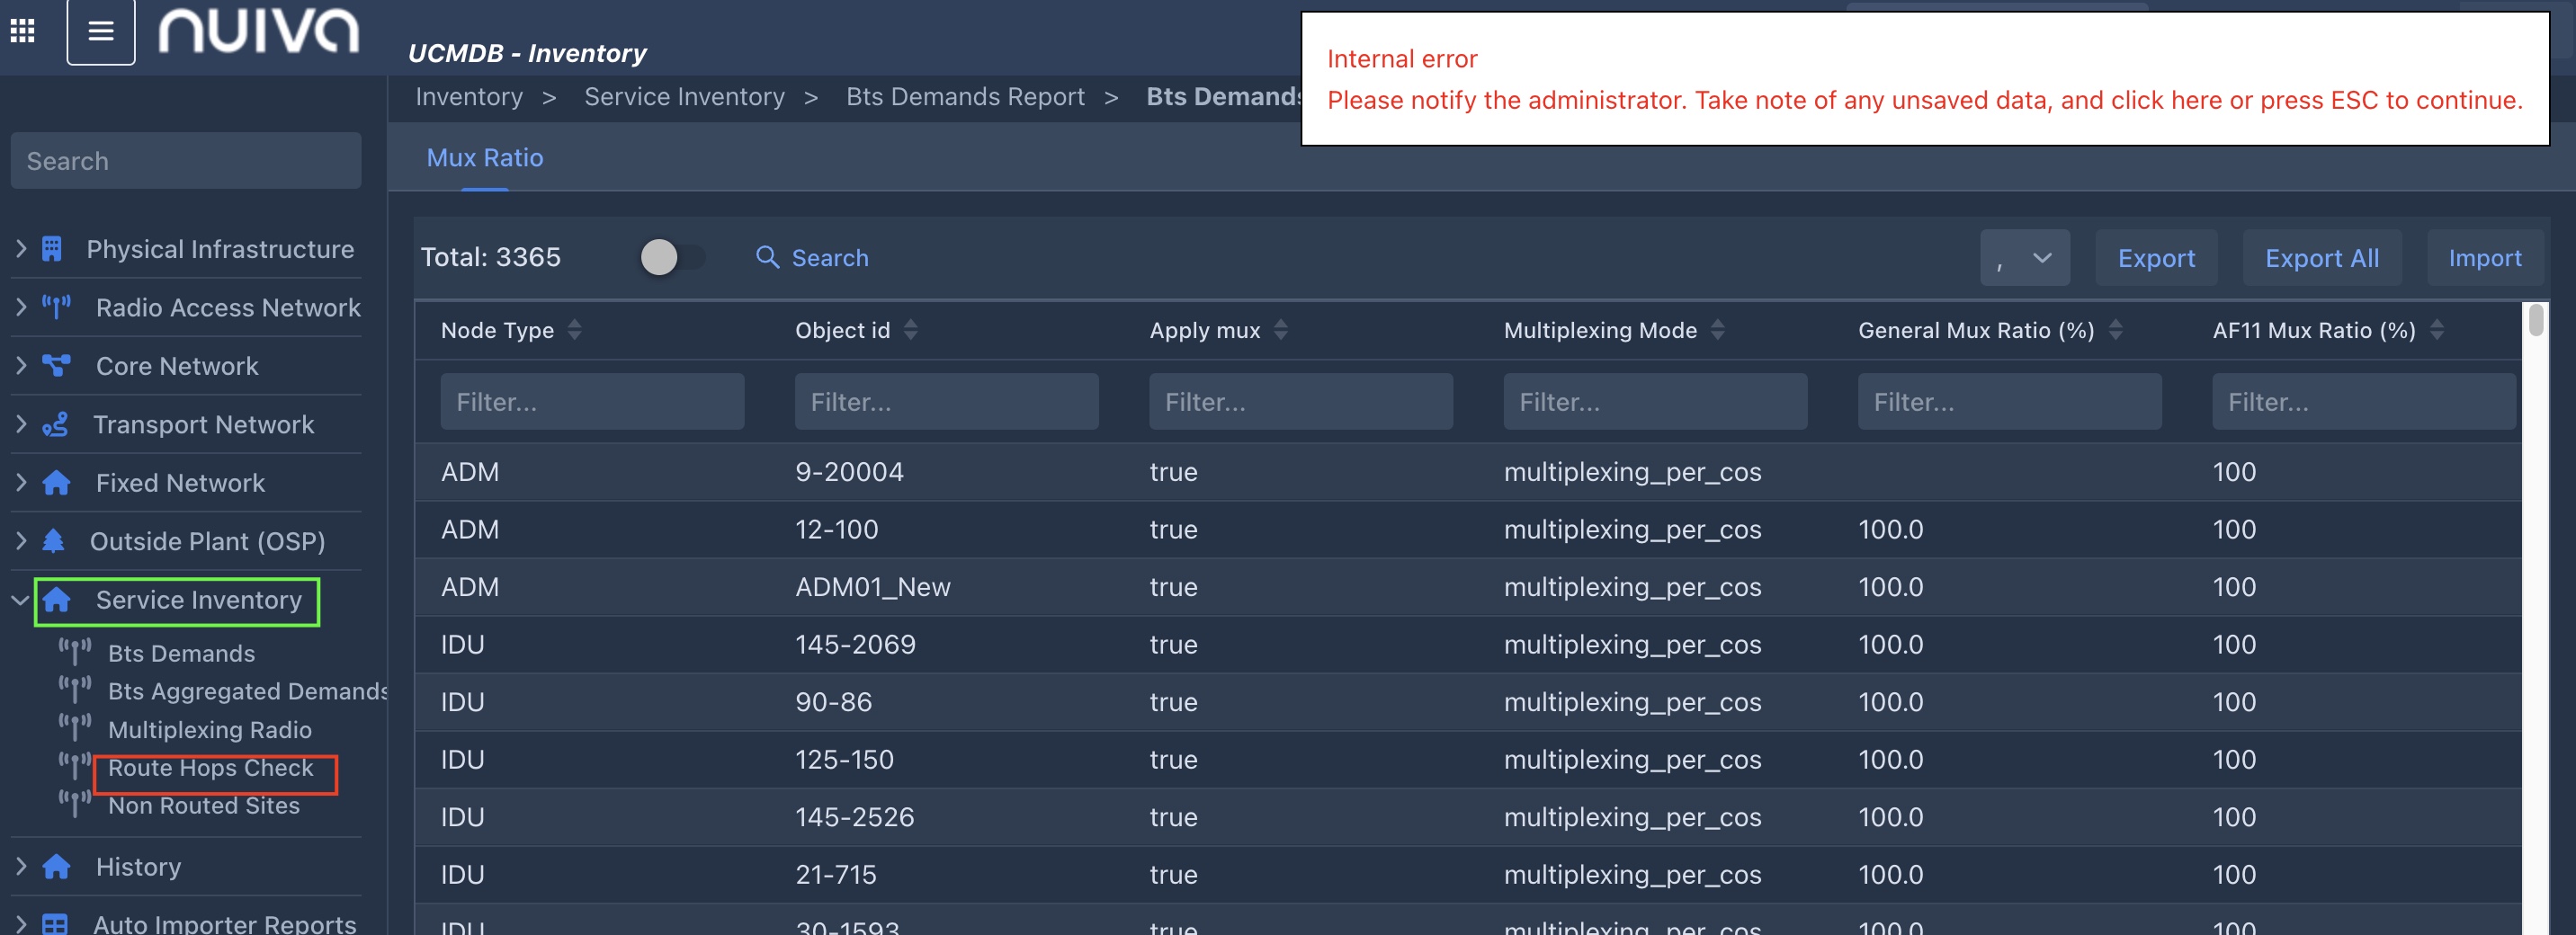
Task: Click the Physical Infrastructure building icon
Action: click(52, 249)
